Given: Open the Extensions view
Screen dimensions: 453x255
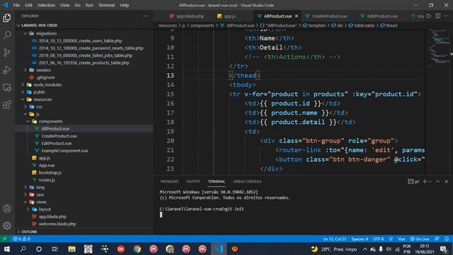Looking at the screenshot, I should 6,105.
